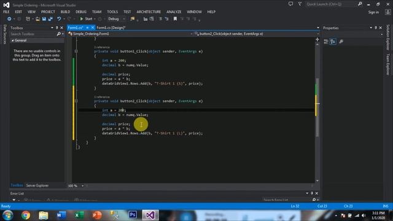Click in the Quick Launch search box
This screenshot has height=221, width=393.
click(330, 4)
